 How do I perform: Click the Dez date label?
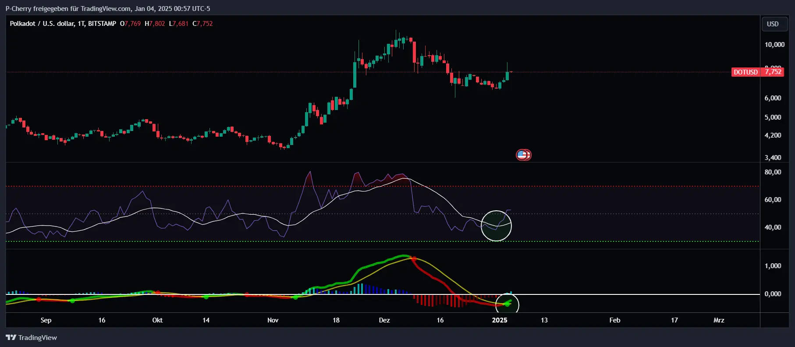click(384, 320)
